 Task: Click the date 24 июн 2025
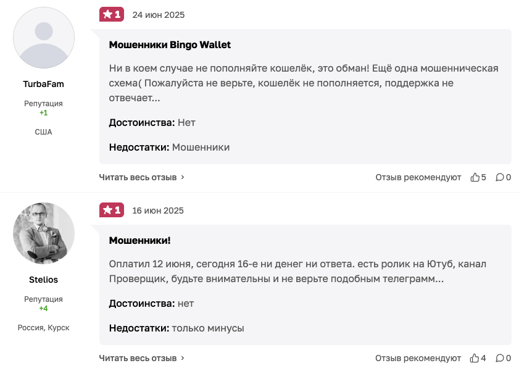click(158, 15)
